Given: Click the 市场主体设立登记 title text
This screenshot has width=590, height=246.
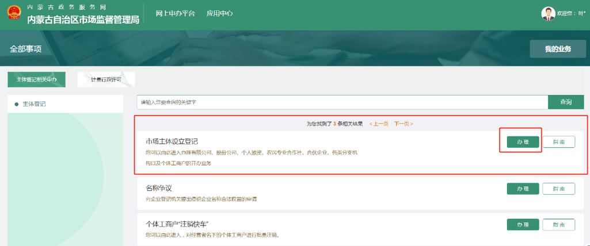Looking at the screenshot, I should tap(172, 141).
